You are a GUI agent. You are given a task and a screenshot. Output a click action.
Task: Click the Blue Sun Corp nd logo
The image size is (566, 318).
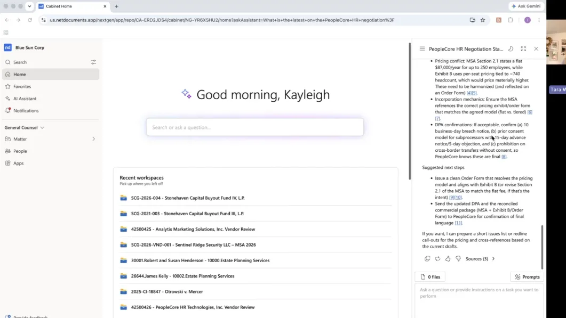point(7,47)
